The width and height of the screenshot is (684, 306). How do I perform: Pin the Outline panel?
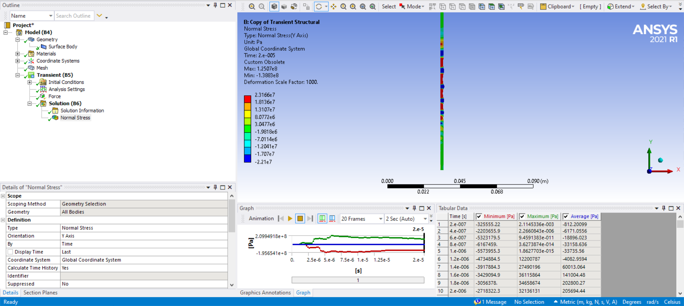tap(215, 5)
